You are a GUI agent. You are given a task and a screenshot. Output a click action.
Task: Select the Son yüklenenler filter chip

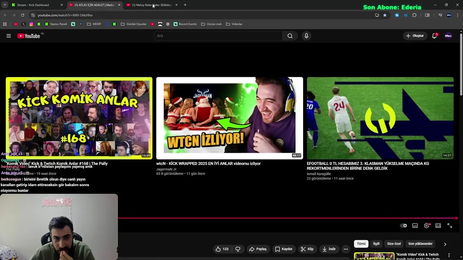pyautogui.click(x=420, y=244)
